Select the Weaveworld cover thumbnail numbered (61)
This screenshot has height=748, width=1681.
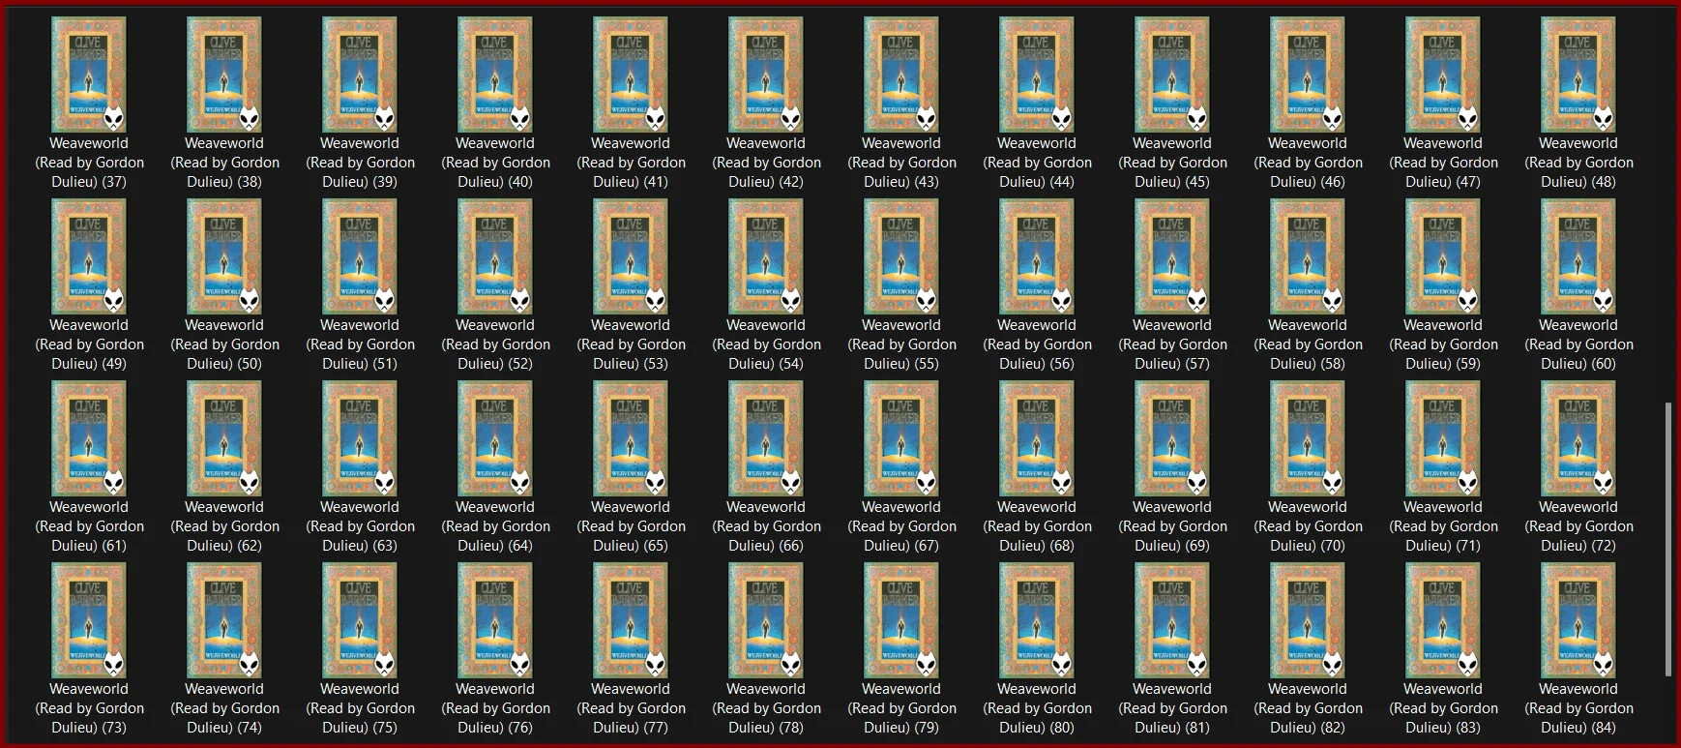(x=89, y=438)
